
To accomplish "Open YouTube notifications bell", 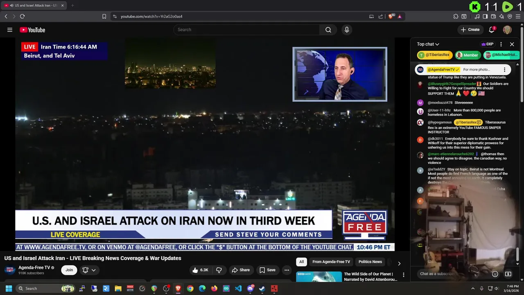I will [x=492, y=29].
